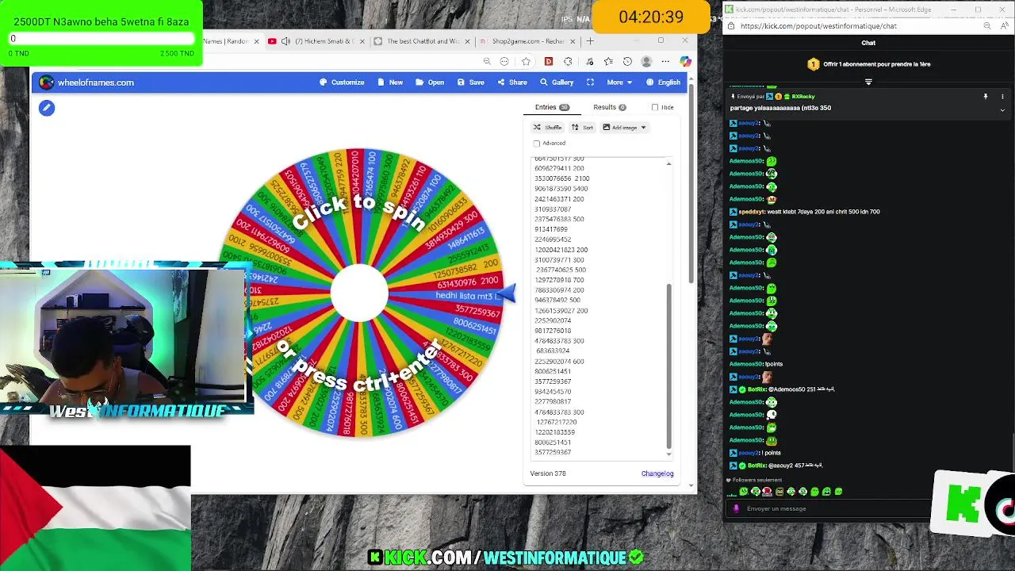The height and width of the screenshot is (571, 1015).
Task: Shuffle the wheel entries
Action: click(548, 128)
